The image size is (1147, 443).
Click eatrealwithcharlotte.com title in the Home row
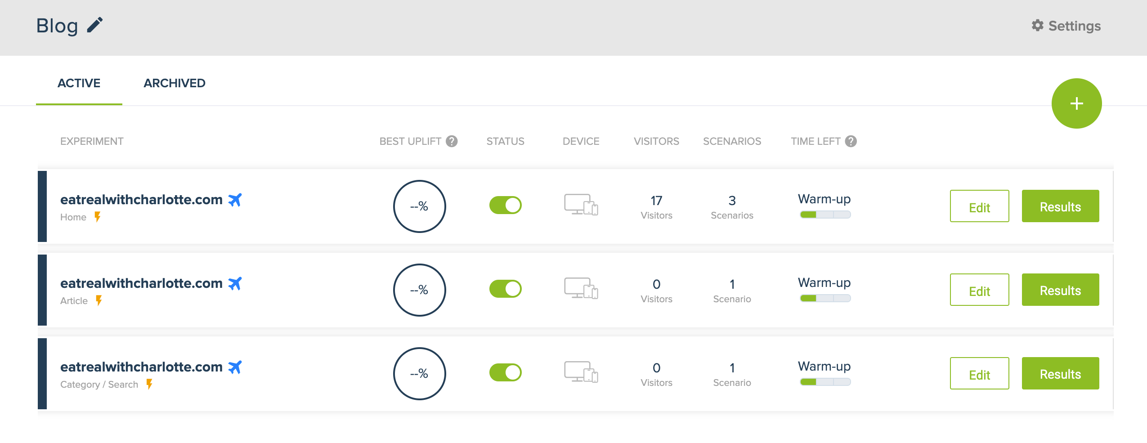[141, 200]
